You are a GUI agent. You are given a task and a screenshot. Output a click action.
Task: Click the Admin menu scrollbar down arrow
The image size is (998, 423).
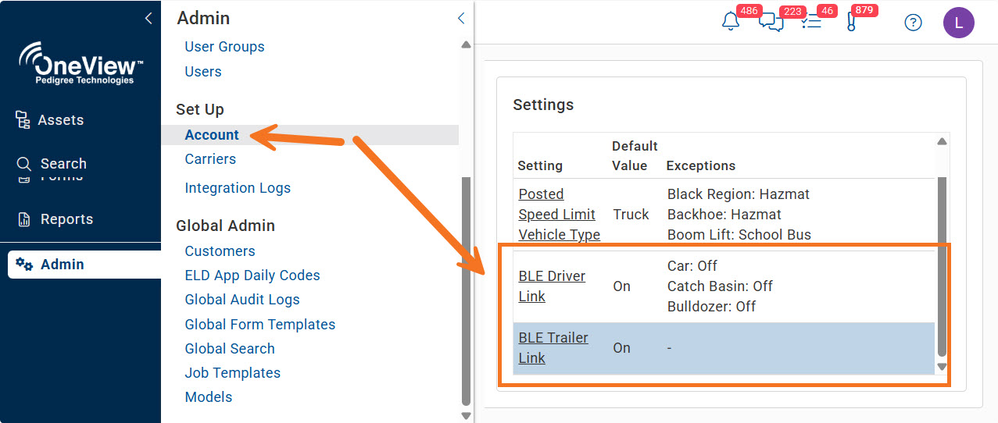(467, 416)
